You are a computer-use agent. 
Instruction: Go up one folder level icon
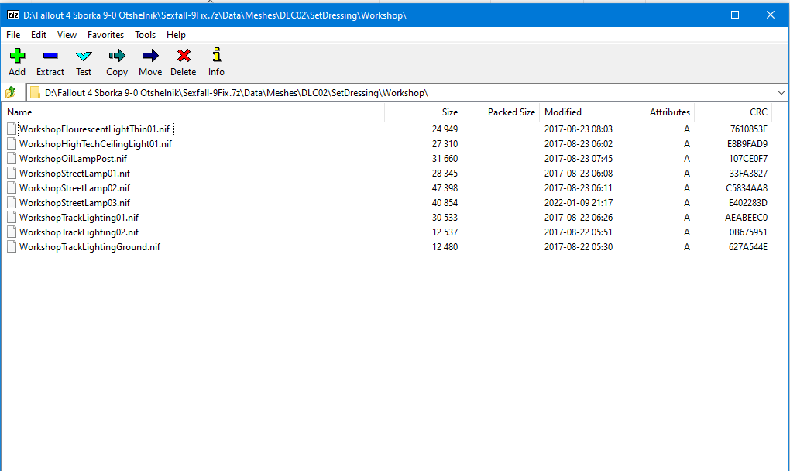coord(11,92)
